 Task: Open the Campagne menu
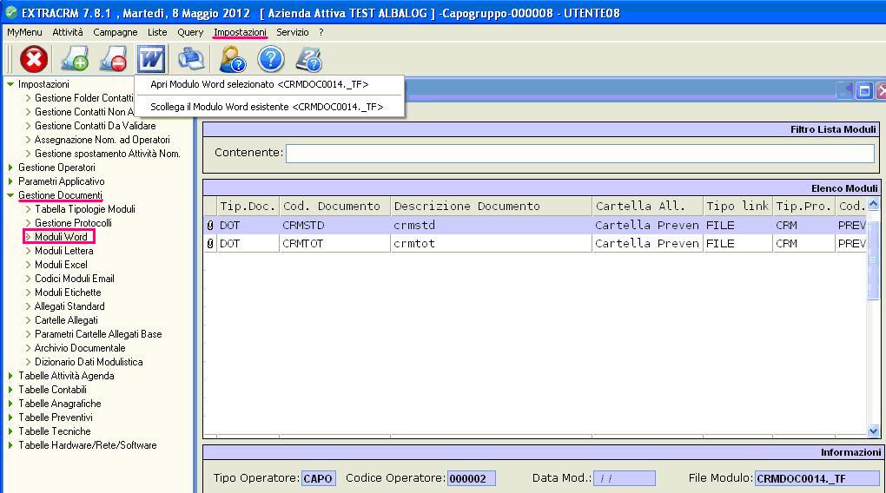tap(116, 32)
